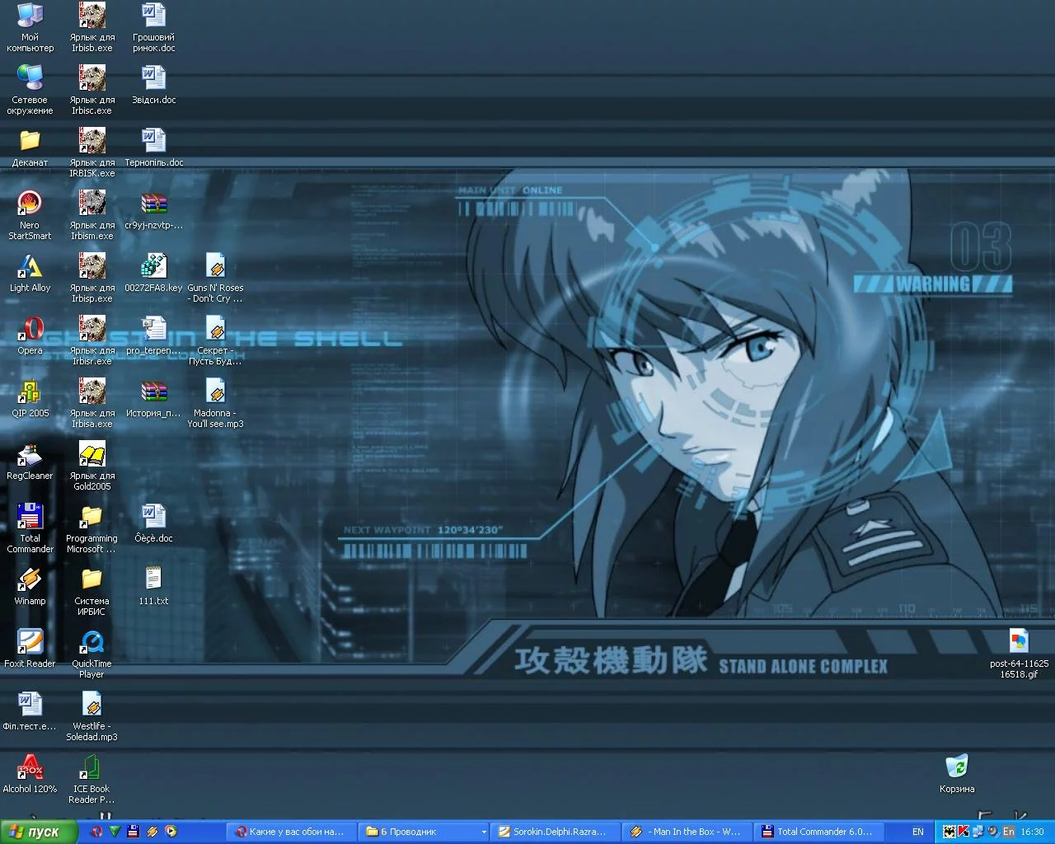The width and height of the screenshot is (1055, 844).
Task: Select Ярлык для Irbisr.exe shortcut
Action: 91,340
